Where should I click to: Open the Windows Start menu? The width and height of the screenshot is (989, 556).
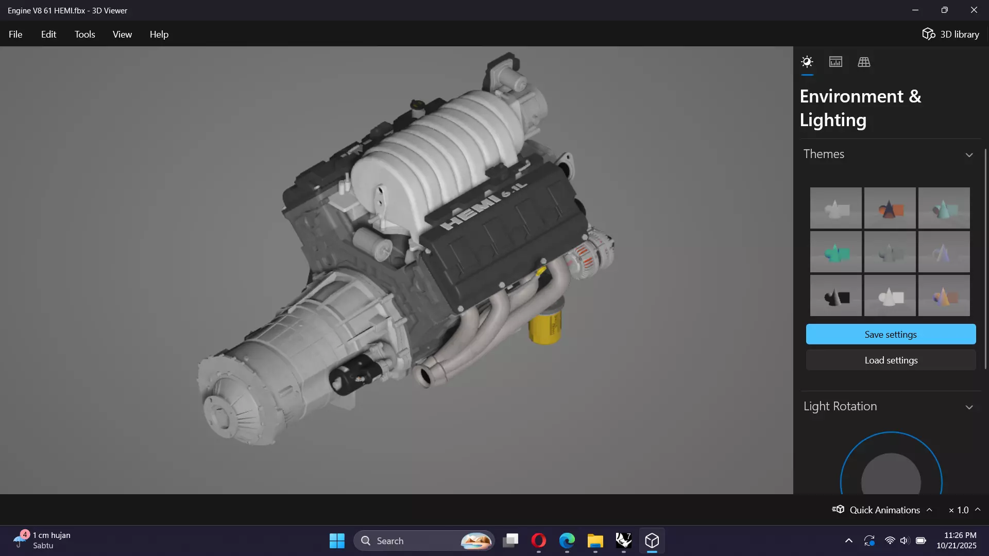[x=337, y=541]
